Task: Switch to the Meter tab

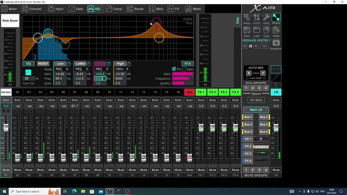Action: coord(193,9)
